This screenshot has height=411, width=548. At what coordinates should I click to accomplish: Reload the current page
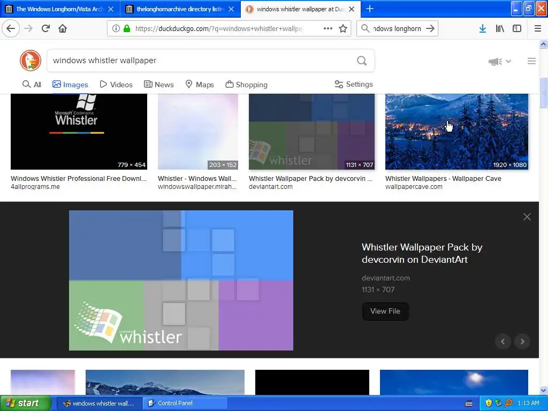(45, 29)
